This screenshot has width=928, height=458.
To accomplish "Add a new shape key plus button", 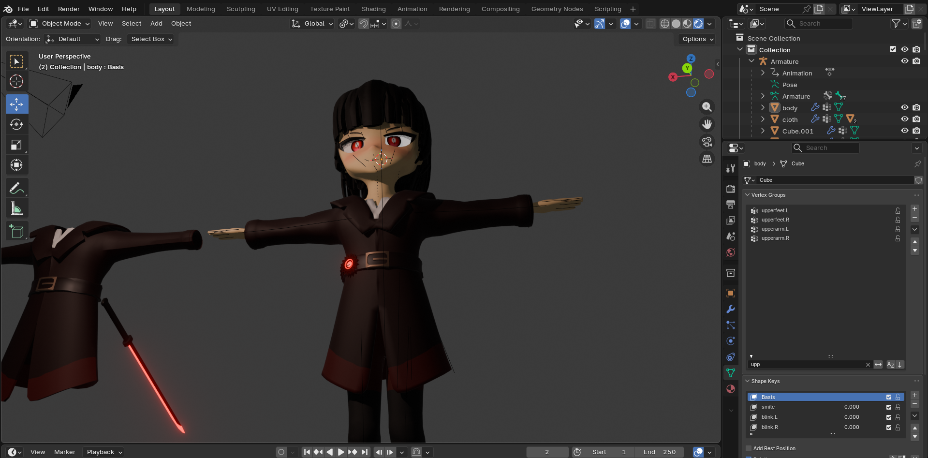I will (x=914, y=395).
